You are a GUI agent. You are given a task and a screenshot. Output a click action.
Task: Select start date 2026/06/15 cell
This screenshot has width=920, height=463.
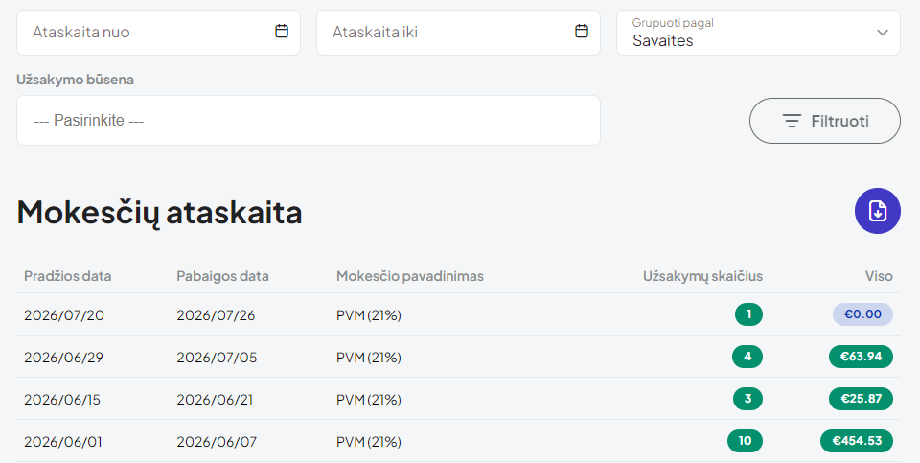62,400
